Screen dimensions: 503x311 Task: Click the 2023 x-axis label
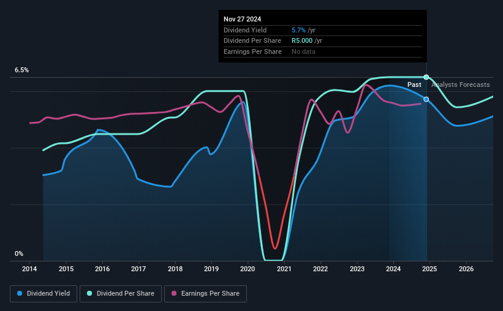pos(357,269)
